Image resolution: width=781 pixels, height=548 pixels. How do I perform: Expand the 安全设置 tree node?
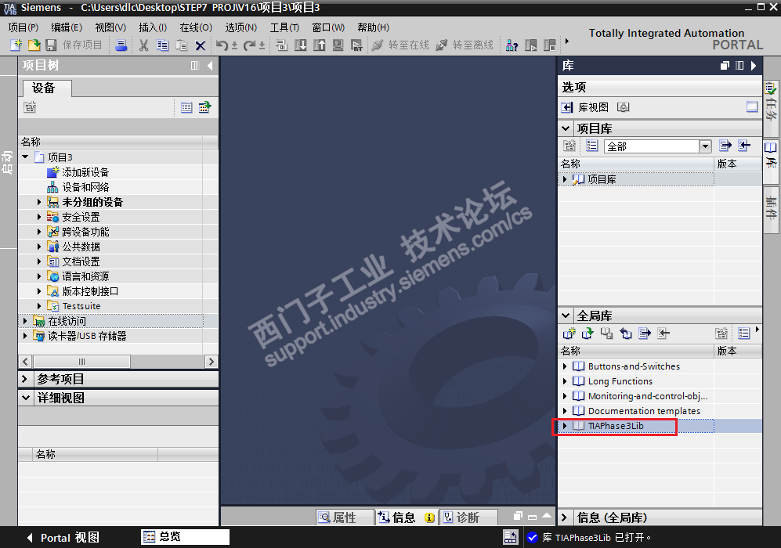tap(39, 217)
